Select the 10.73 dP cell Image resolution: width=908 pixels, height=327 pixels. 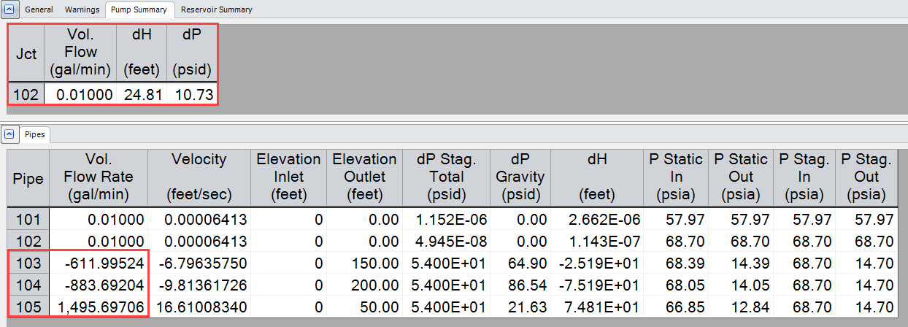pyautogui.click(x=191, y=94)
